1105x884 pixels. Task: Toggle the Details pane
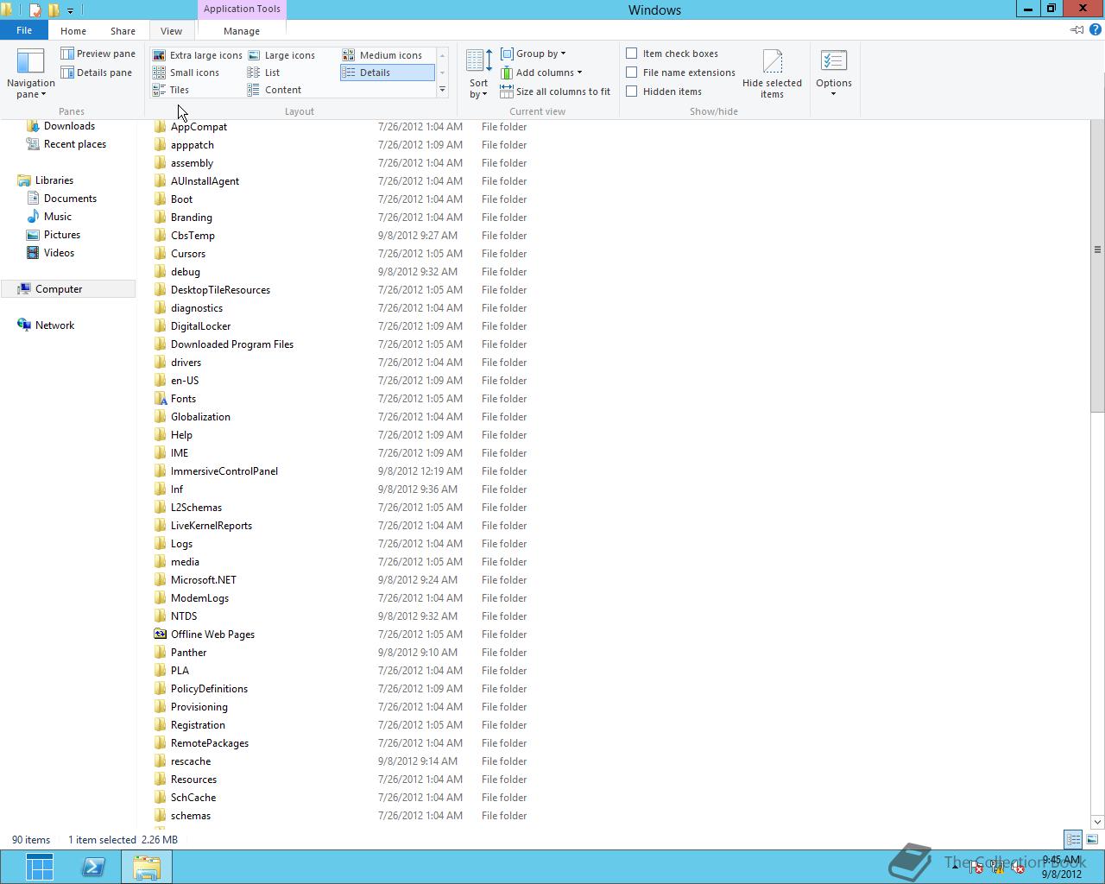tap(96, 73)
